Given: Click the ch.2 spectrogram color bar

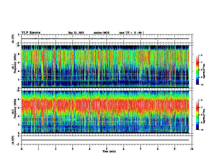Looking at the screenshot, I should click(197, 115).
